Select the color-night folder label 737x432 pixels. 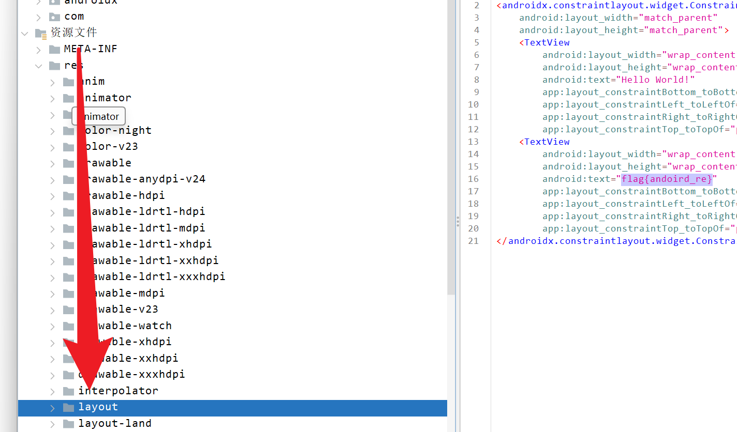pyautogui.click(x=115, y=130)
